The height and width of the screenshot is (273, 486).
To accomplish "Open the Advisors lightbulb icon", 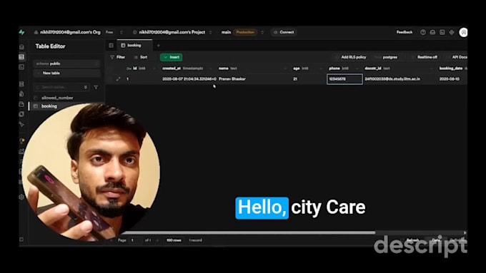I will click(x=21, y=141).
